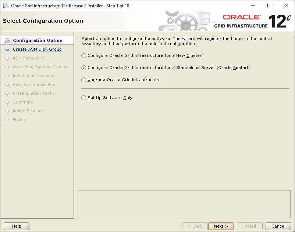Click the Java installer icon in the title bar
Viewport: 295px width, 232px height.
(x=6, y=6)
